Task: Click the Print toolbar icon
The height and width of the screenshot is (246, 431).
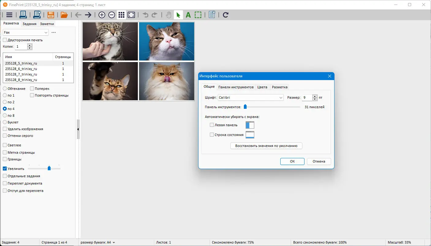Action: point(23,15)
